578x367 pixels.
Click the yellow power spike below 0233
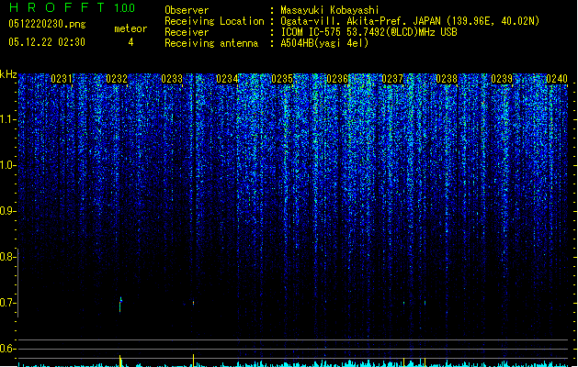(x=194, y=361)
